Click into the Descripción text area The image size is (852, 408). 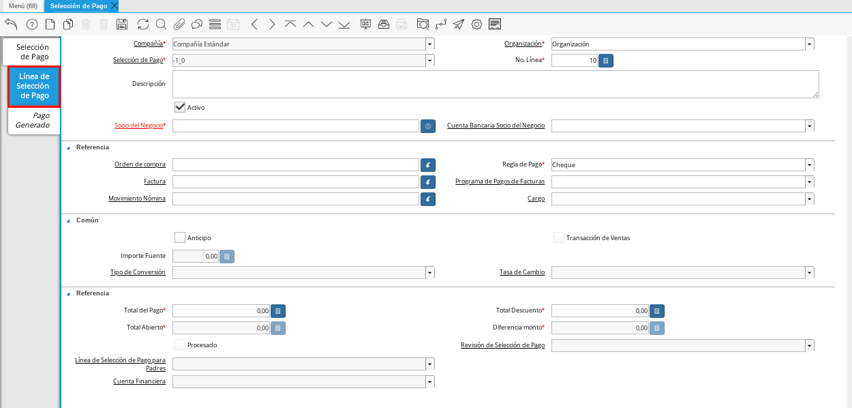[495, 84]
